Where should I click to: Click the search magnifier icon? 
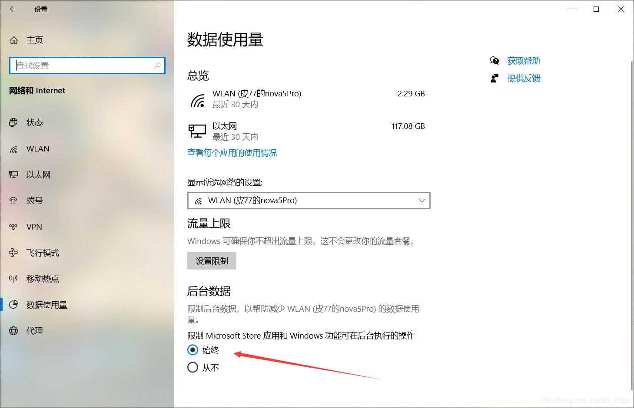(157, 66)
